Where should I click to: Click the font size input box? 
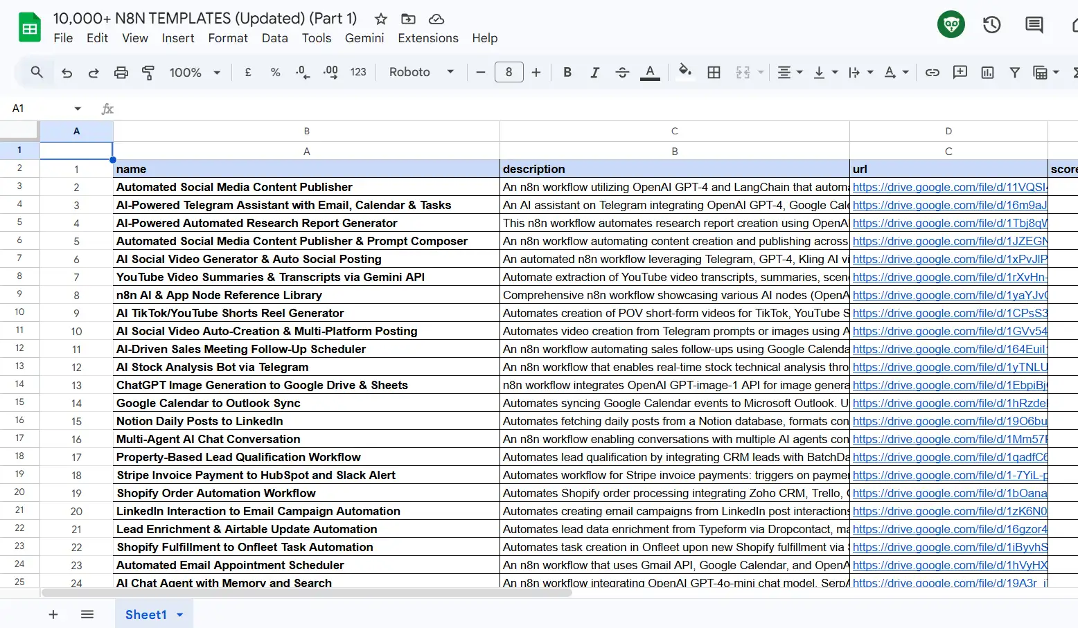509,73
